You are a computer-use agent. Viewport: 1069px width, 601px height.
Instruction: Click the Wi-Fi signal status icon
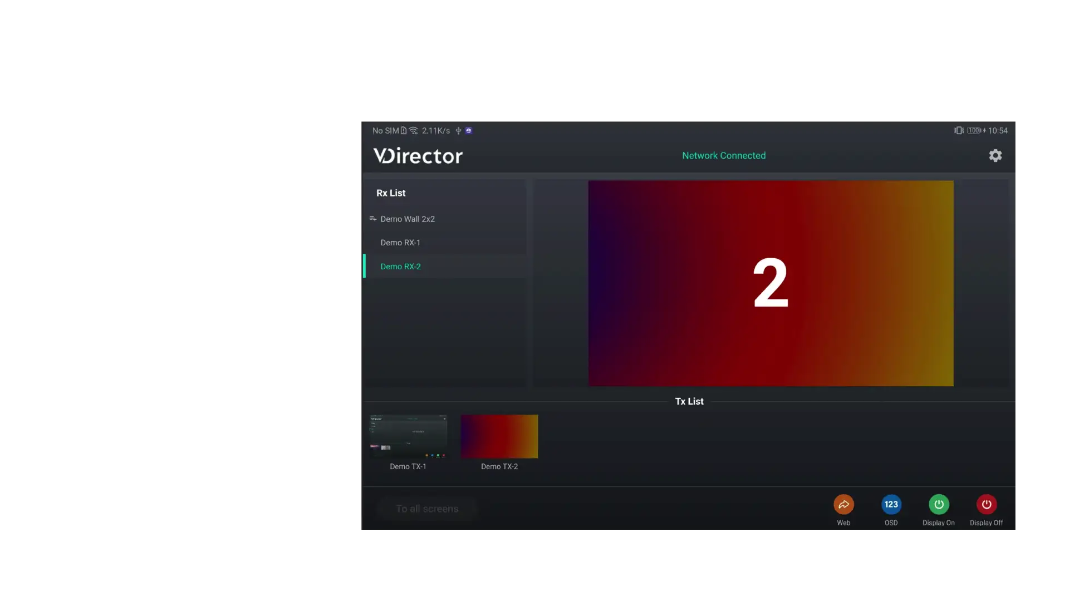413,130
